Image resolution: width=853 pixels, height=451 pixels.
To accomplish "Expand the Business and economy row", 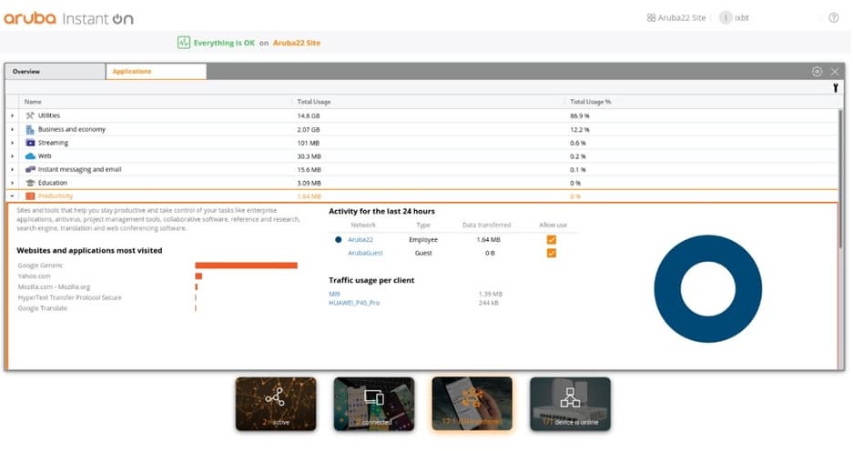I will [13, 129].
